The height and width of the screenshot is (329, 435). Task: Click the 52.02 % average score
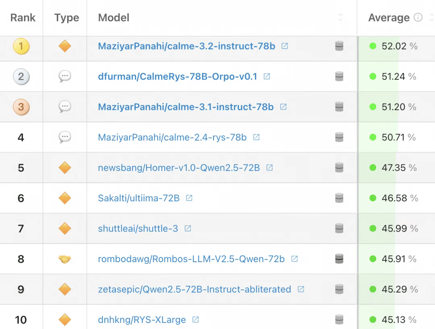(400, 46)
